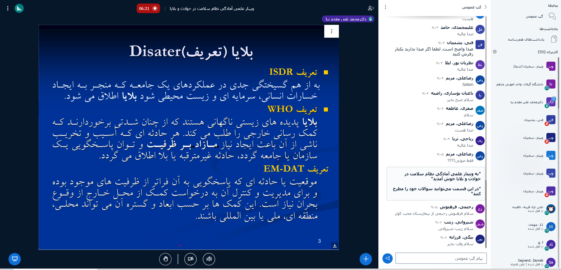561x270 pixels.
Task: Open یادداشت‌های همرسانده shared notes
Action: click(x=532, y=39)
